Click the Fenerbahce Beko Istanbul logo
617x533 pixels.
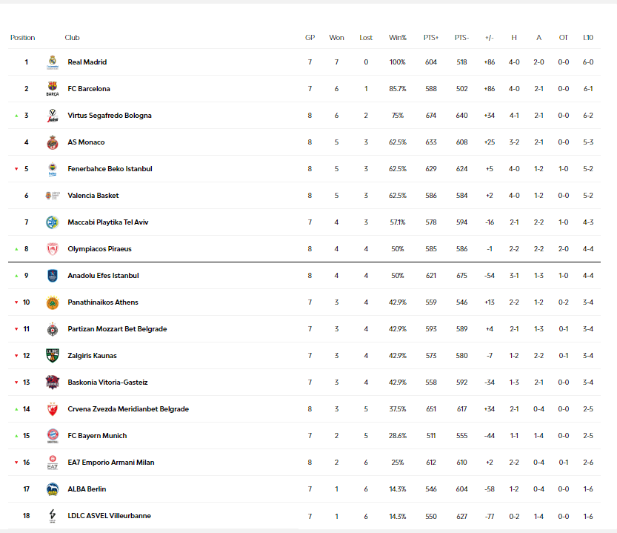pyautogui.click(x=53, y=169)
